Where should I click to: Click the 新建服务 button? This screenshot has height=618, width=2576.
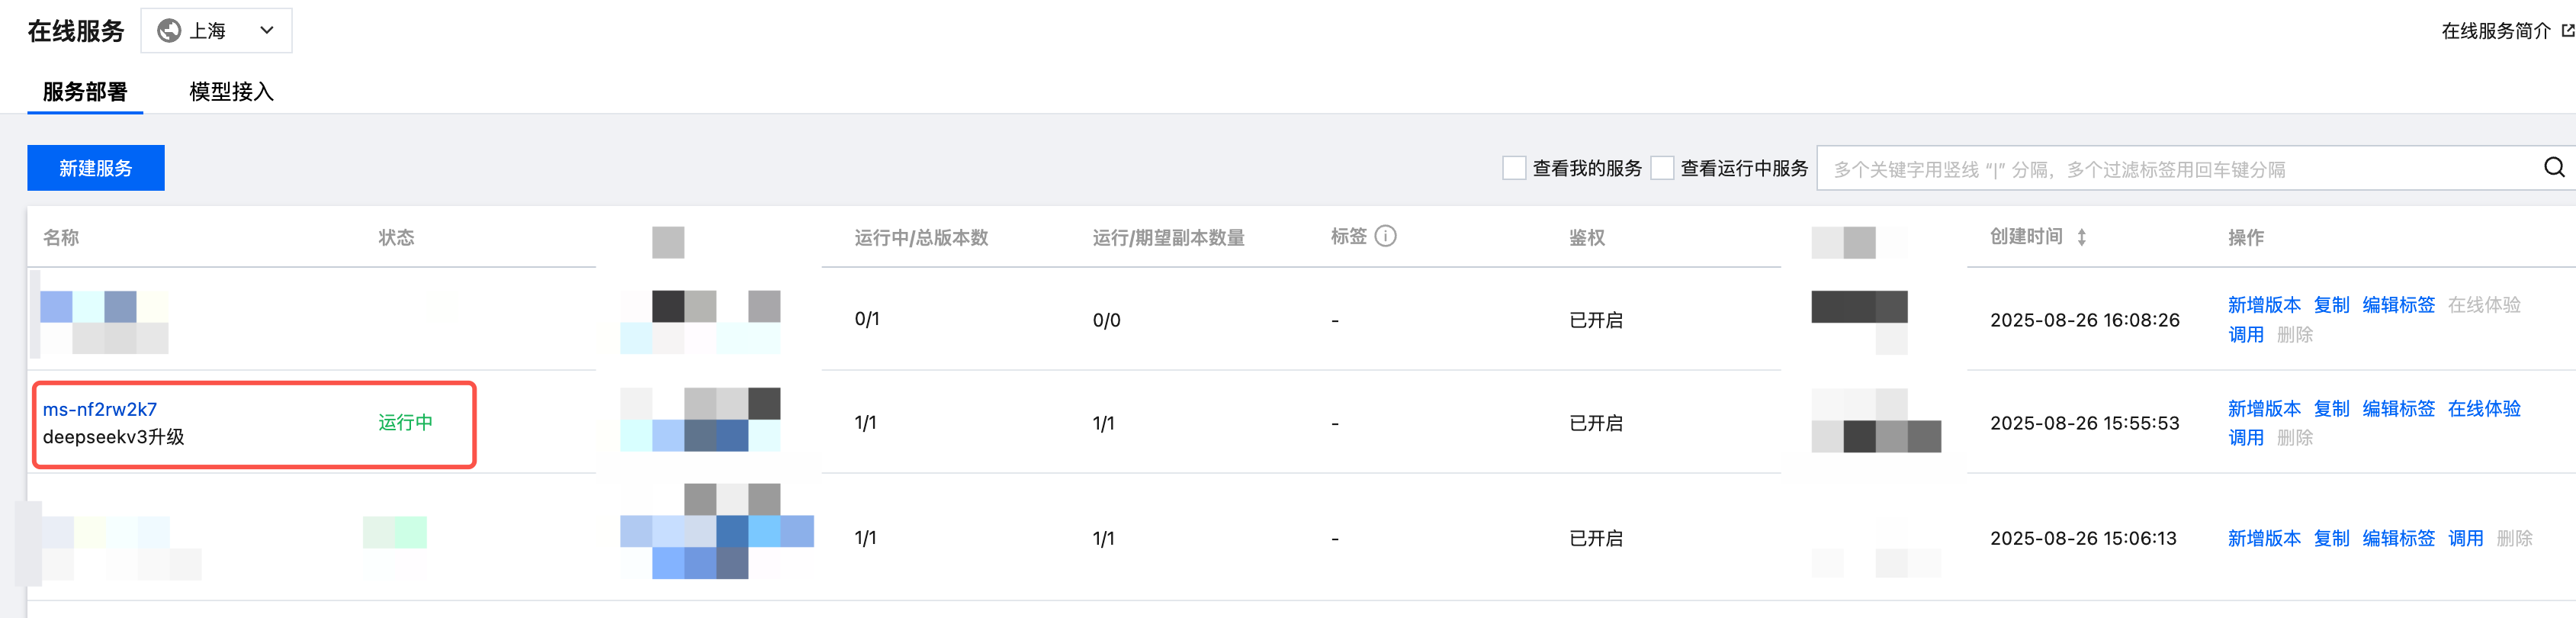tap(96, 168)
